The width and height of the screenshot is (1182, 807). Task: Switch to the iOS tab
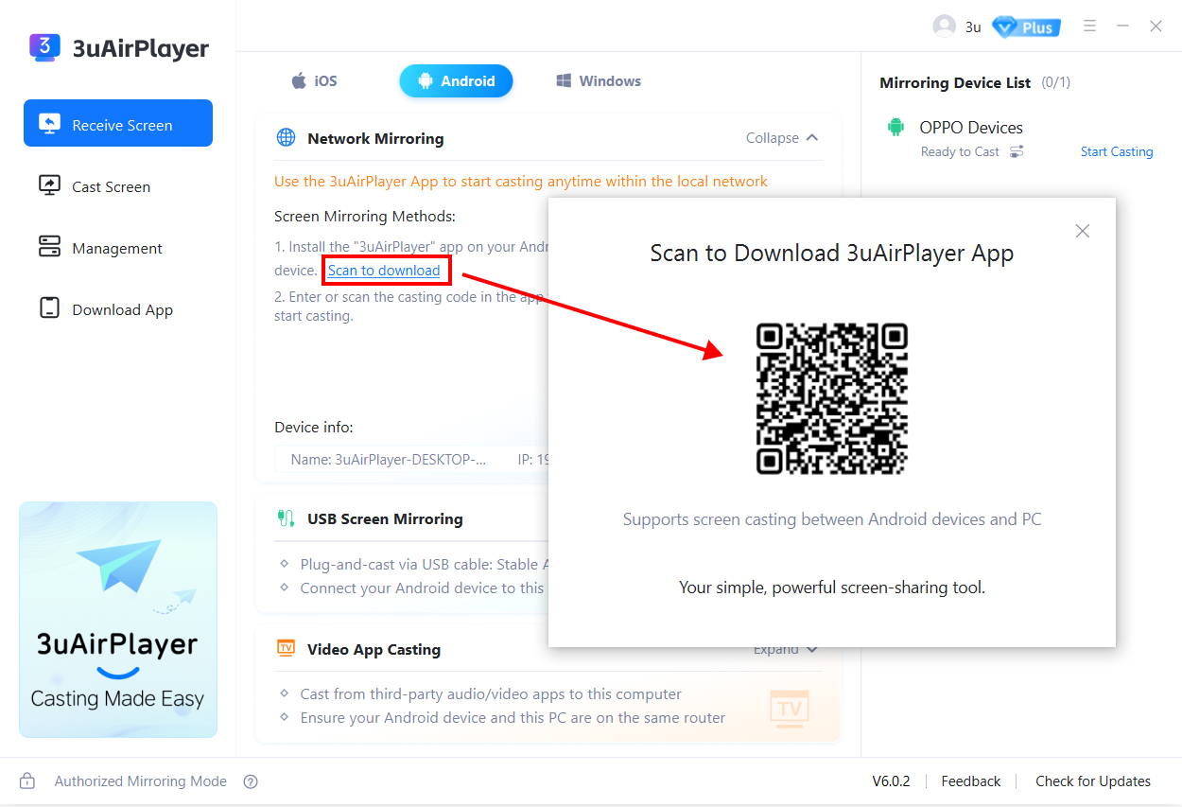(314, 81)
